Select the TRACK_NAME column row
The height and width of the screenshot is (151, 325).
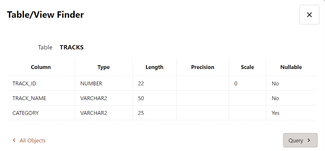coord(29,98)
